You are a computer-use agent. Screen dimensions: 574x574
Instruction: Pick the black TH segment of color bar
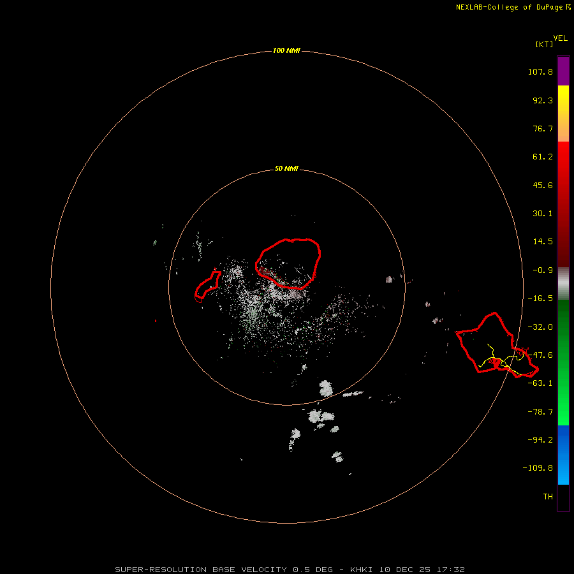563,497
